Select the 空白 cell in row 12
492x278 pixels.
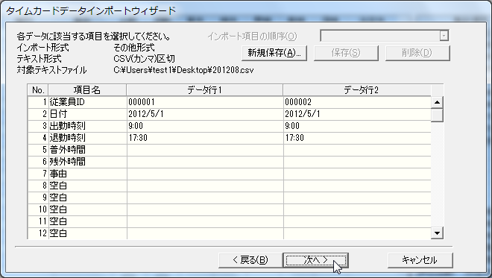(x=87, y=233)
